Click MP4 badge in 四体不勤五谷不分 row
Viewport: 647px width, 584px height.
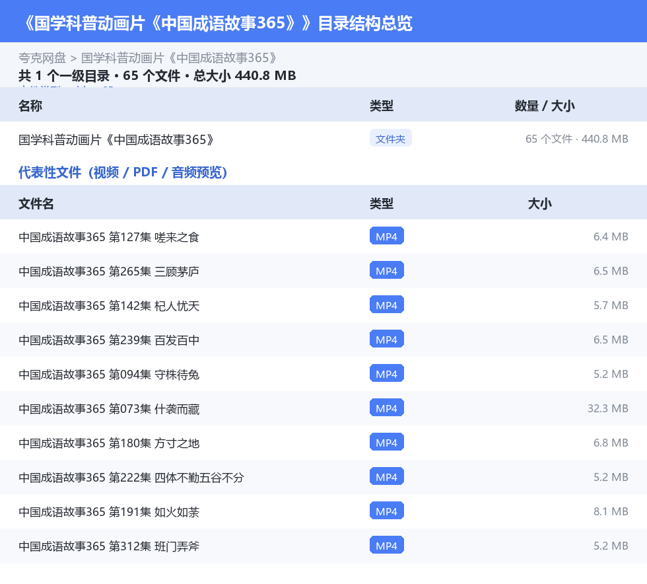coord(387,476)
